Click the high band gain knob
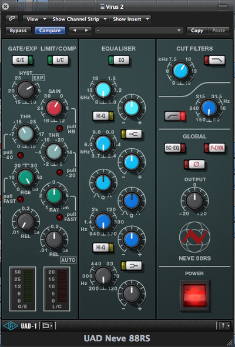The width and height of the screenshot is (235, 347). 132,108
